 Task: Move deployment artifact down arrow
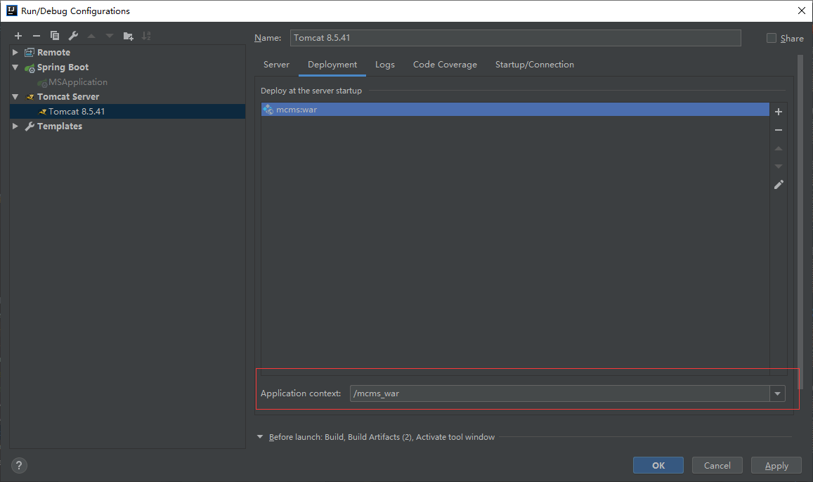(779, 167)
